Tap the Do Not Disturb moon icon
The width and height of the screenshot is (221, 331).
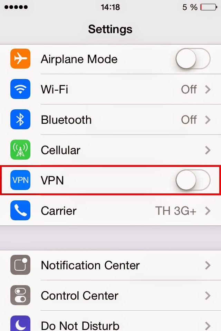20,323
